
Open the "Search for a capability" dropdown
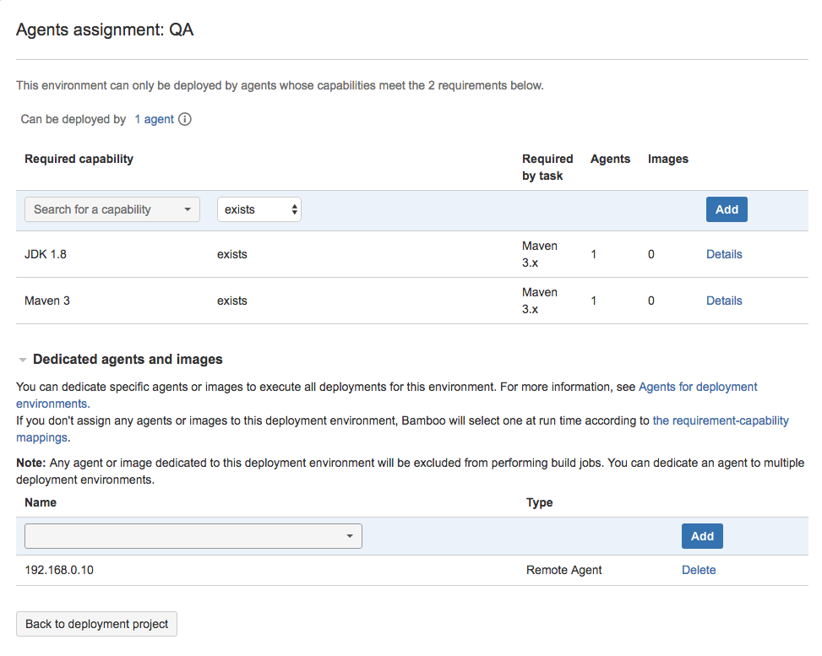click(x=101, y=209)
